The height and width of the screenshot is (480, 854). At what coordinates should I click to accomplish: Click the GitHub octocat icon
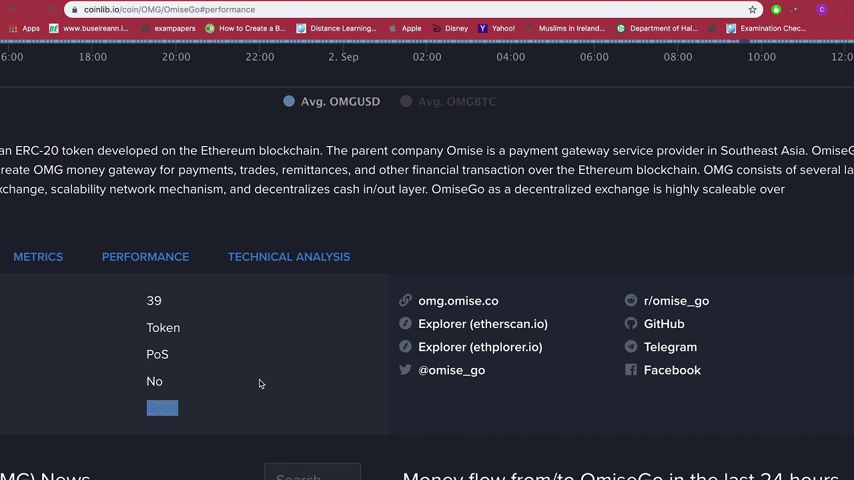(630, 323)
